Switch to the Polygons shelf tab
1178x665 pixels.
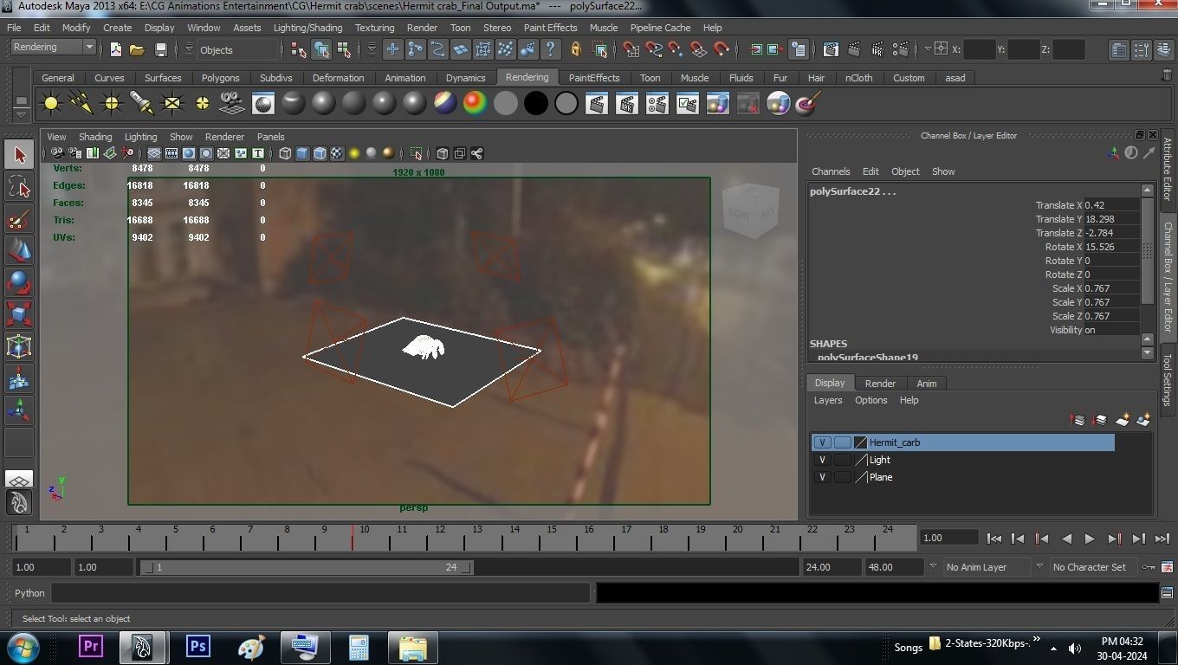(x=220, y=78)
